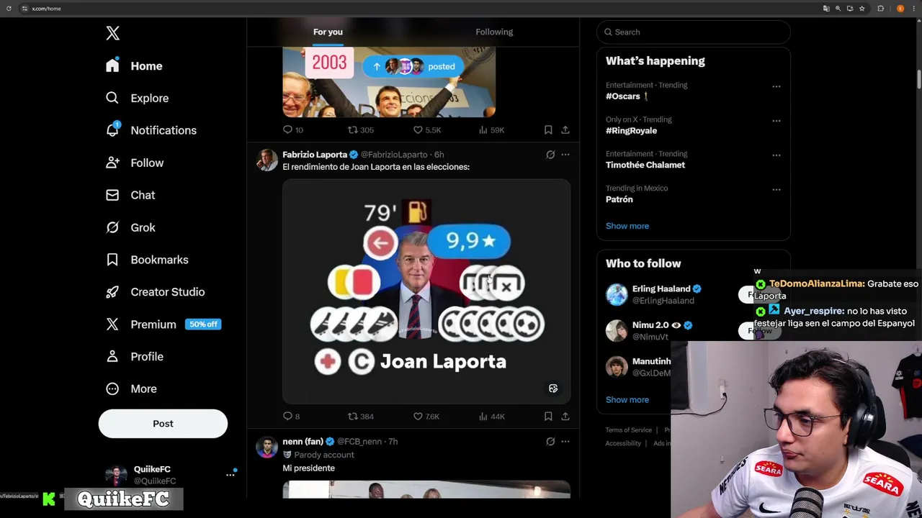The height and width of the screenshot is (518, 922).
Task: Reply to Fabrizio Laporta post with 8 replies
Action: pyautogui.click(x=292, y=416)
